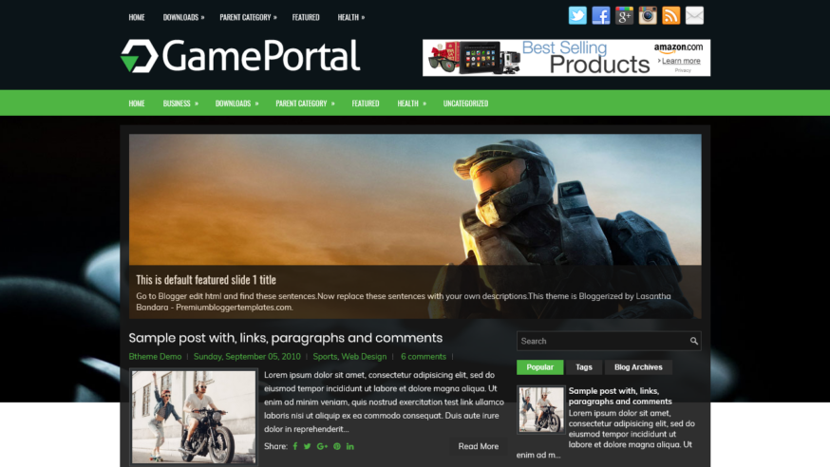Click the GamePortal logo
Screen dimensions: 830x467
tap(240, 56)
